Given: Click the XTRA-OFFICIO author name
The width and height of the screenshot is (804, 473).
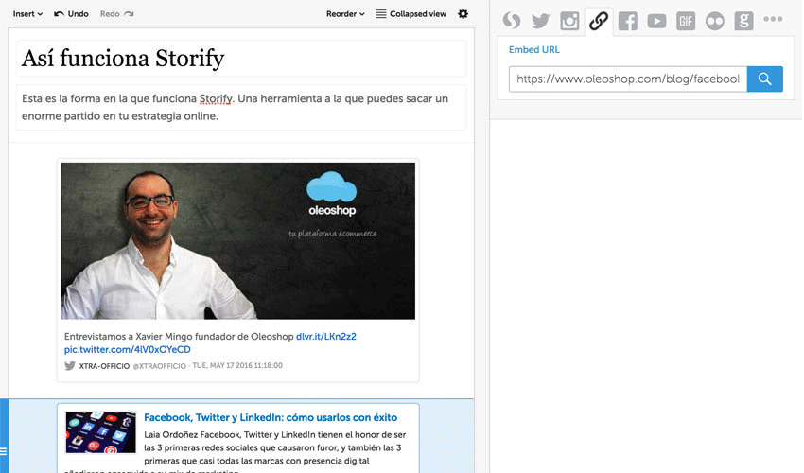Looking at the screenshot, I should pos(104,366).
